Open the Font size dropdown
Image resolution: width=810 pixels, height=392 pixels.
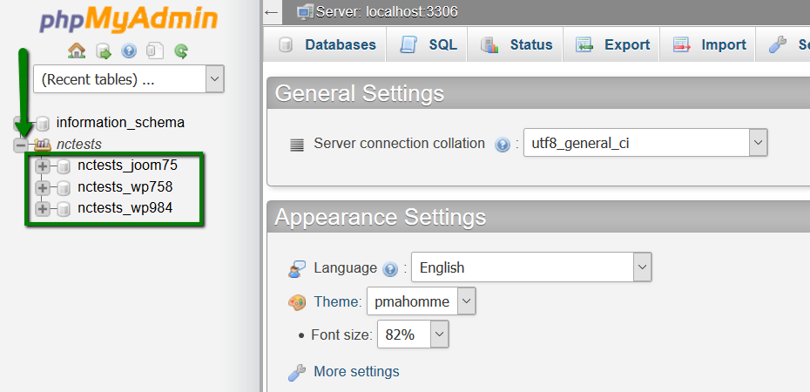413,335
